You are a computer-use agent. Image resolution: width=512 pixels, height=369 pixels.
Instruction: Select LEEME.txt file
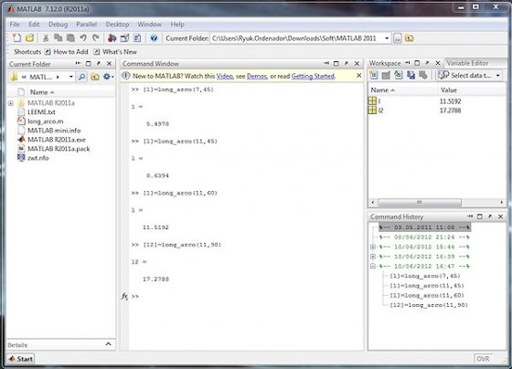point(41,112)
